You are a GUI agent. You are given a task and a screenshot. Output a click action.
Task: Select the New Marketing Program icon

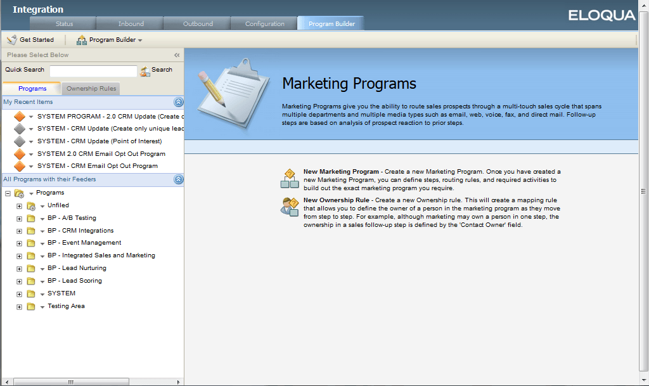click(289, 178)
